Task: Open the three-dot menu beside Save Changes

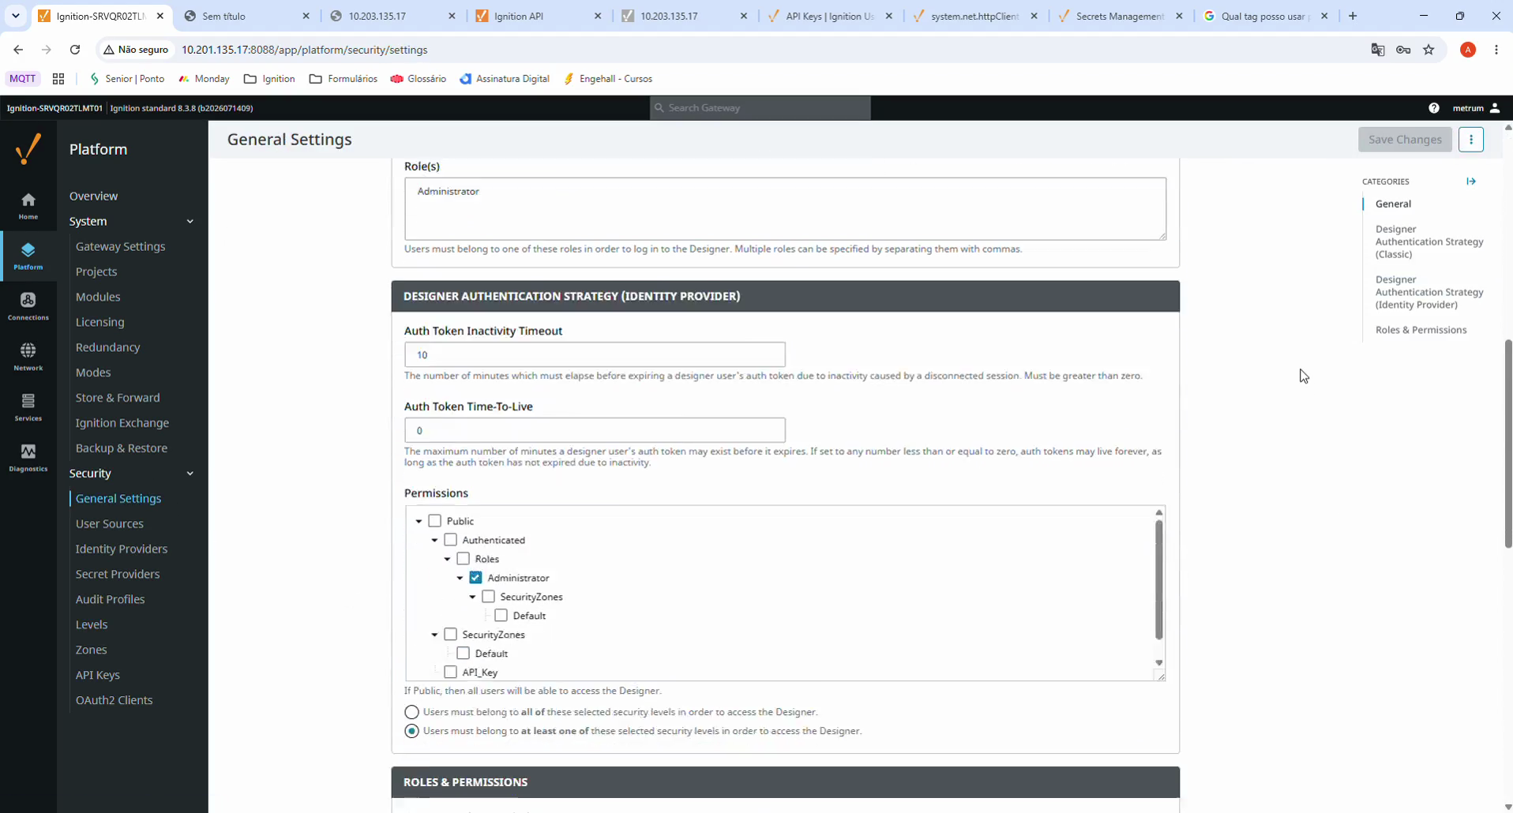Action: coord(1470,140)
